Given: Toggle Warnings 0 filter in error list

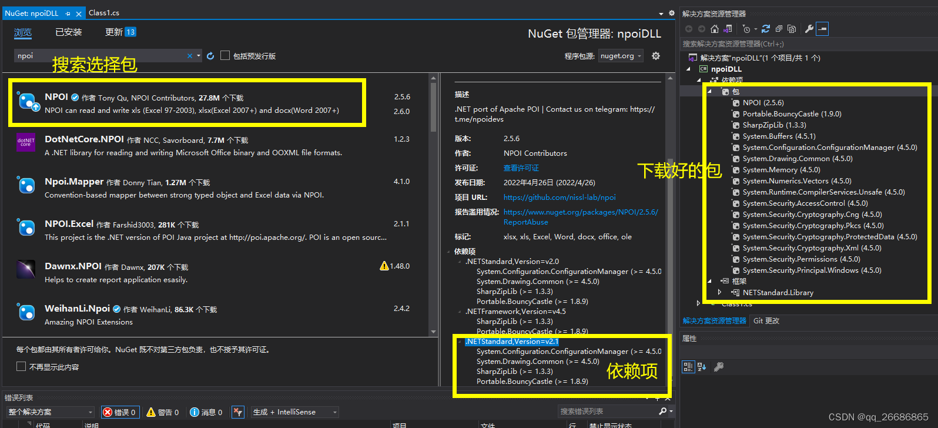Looking at the screenshot, I should (163, 412).
